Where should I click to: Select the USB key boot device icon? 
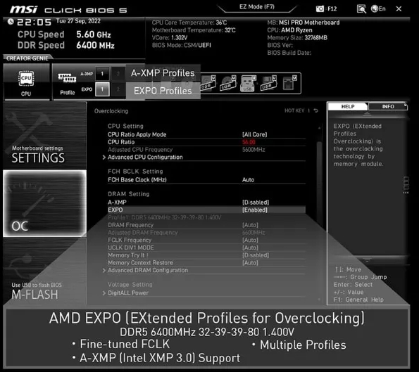[249, 83]
